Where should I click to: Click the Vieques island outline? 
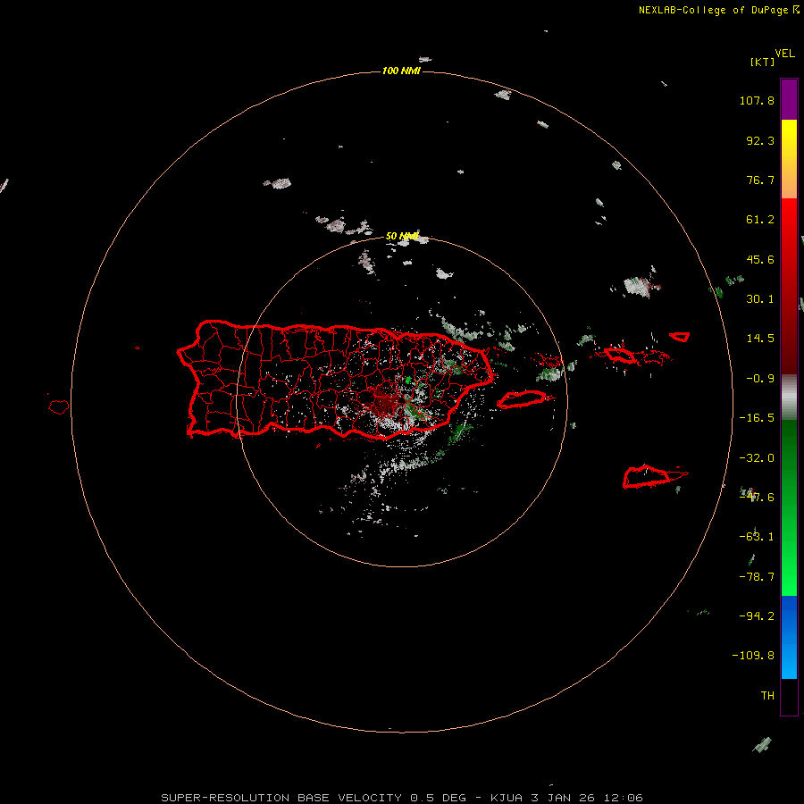pos(523,399)
